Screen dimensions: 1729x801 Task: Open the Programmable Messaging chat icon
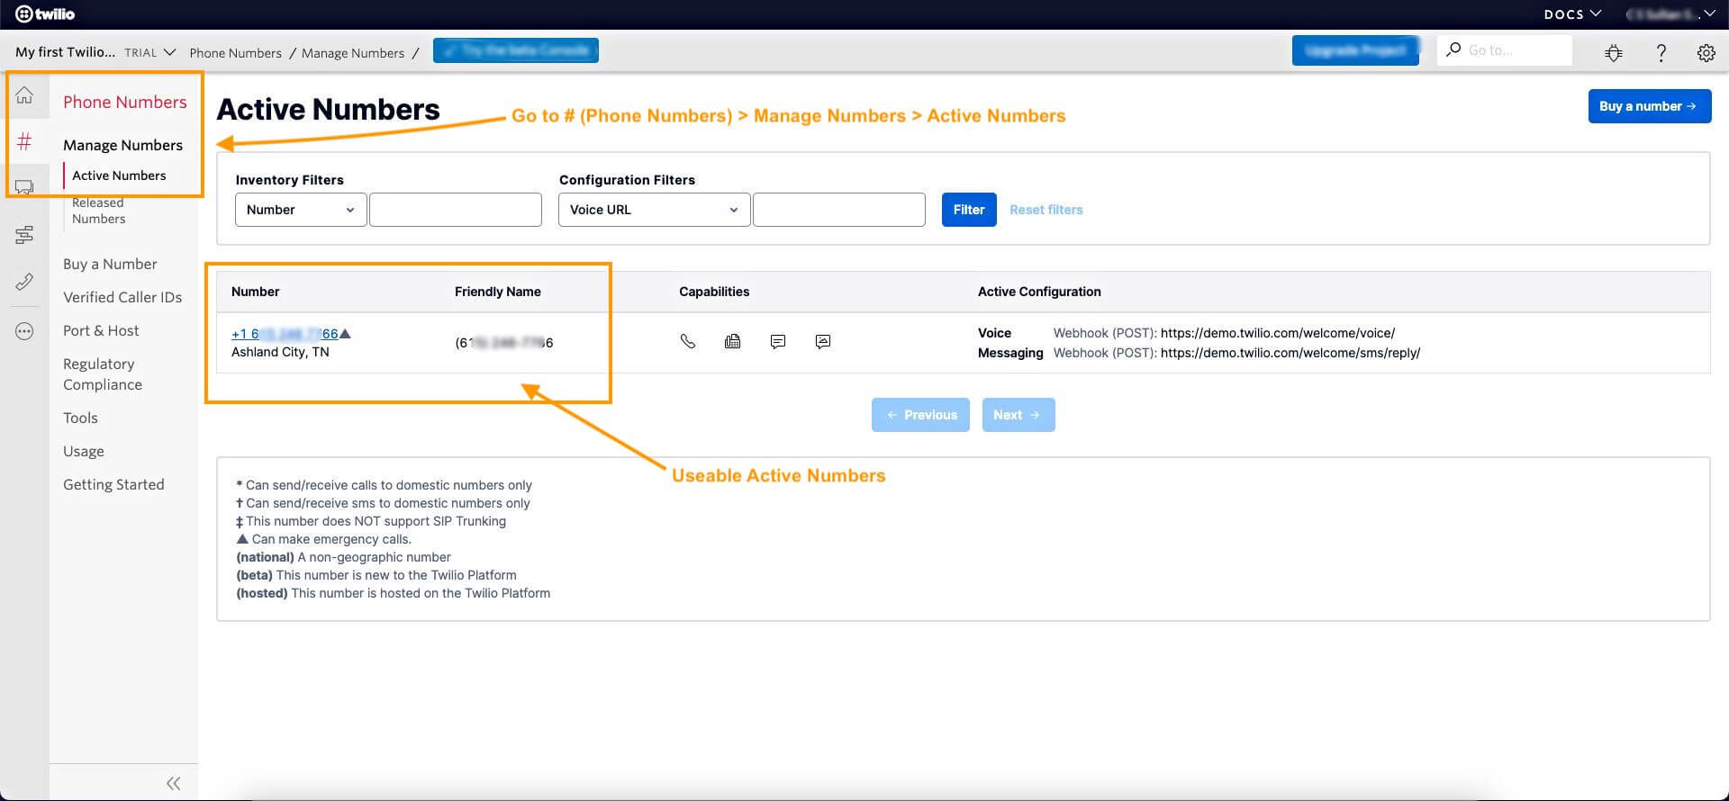(24, 187)
